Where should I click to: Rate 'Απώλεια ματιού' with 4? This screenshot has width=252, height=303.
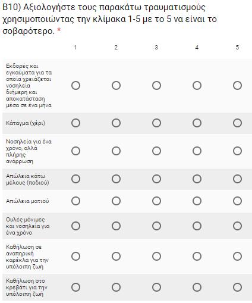click(197, 201)
